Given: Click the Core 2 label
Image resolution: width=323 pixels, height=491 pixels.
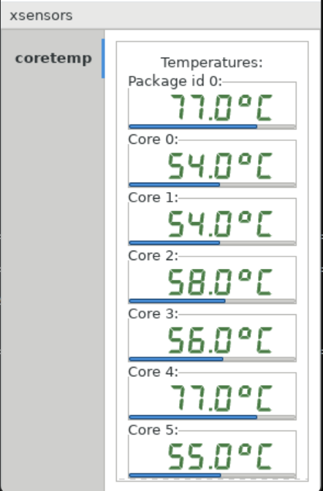Looking at the screenshot, I should pyautogui.click(x=153, y=256).
